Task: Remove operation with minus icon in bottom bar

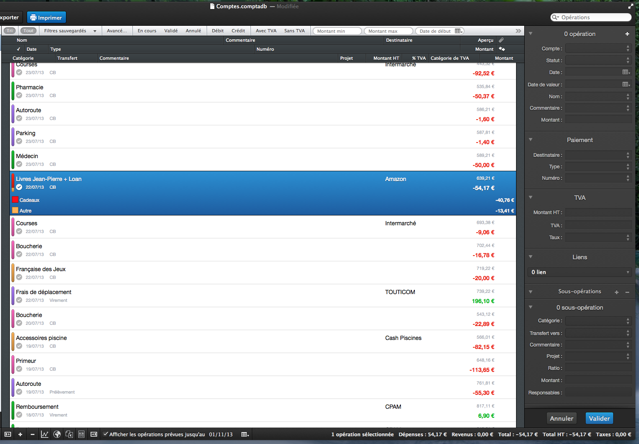Action: coord(32,434)
